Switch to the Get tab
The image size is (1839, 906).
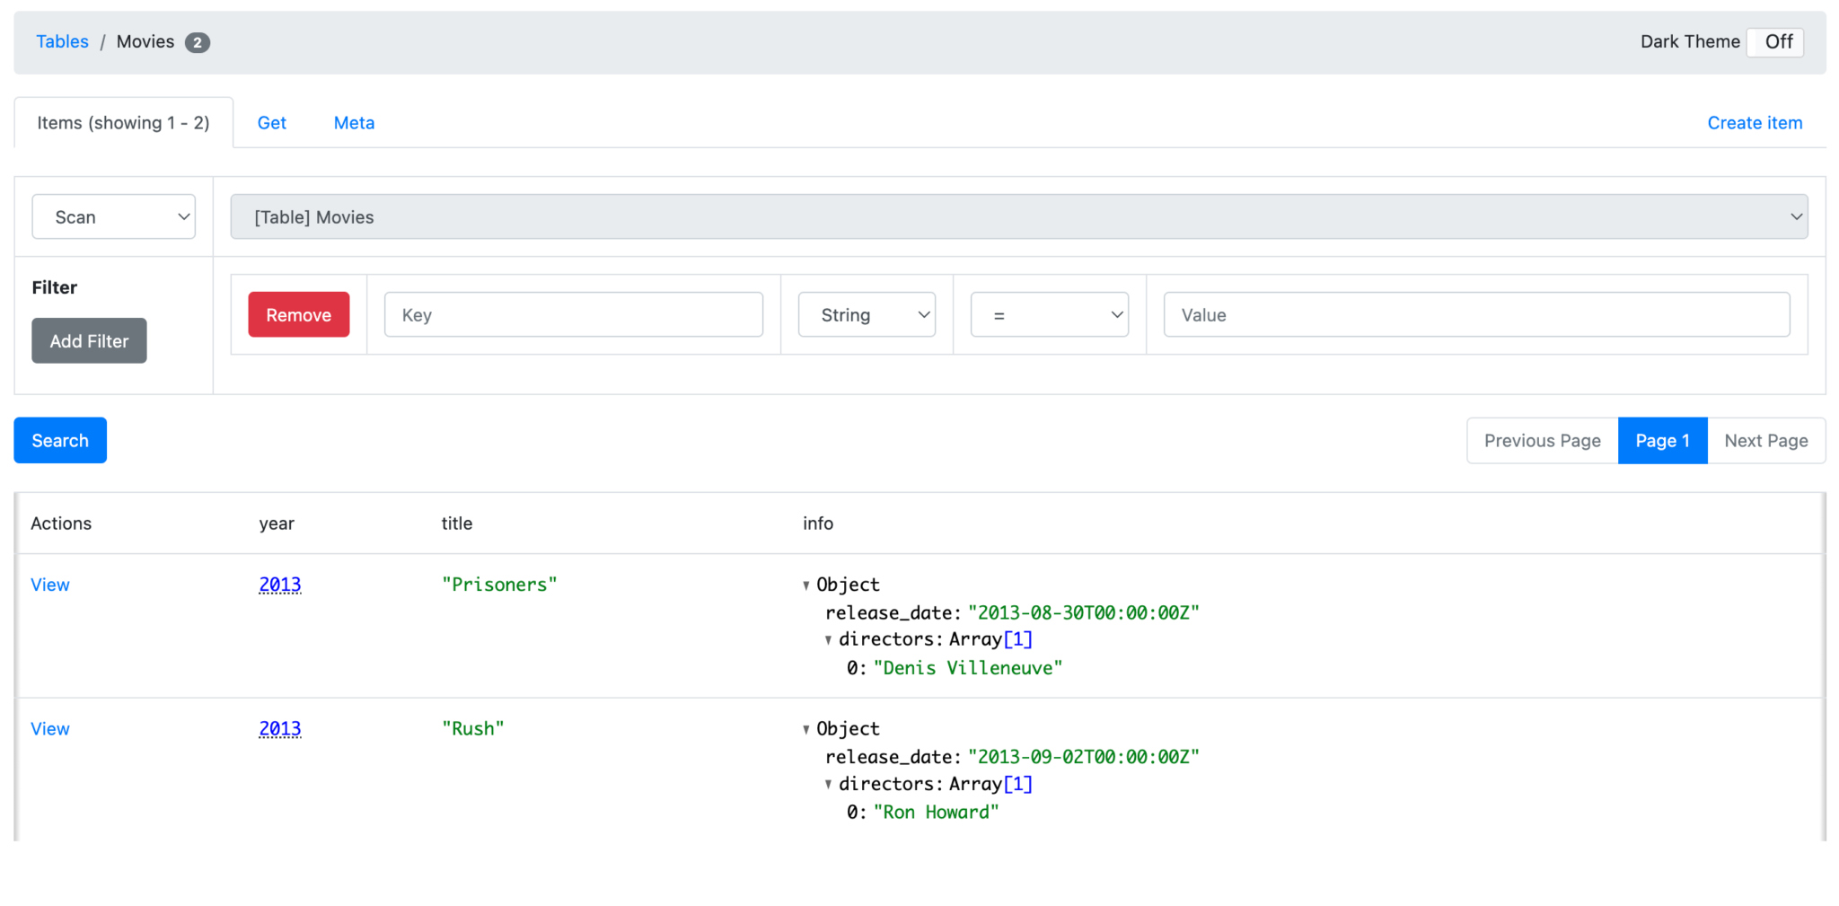coord(271,122)
